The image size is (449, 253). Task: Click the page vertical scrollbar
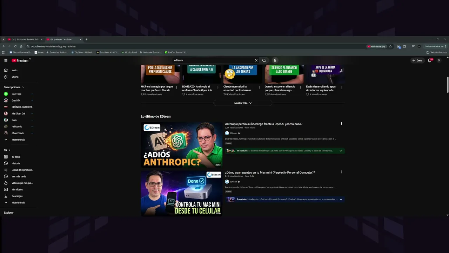pos(448,84)
